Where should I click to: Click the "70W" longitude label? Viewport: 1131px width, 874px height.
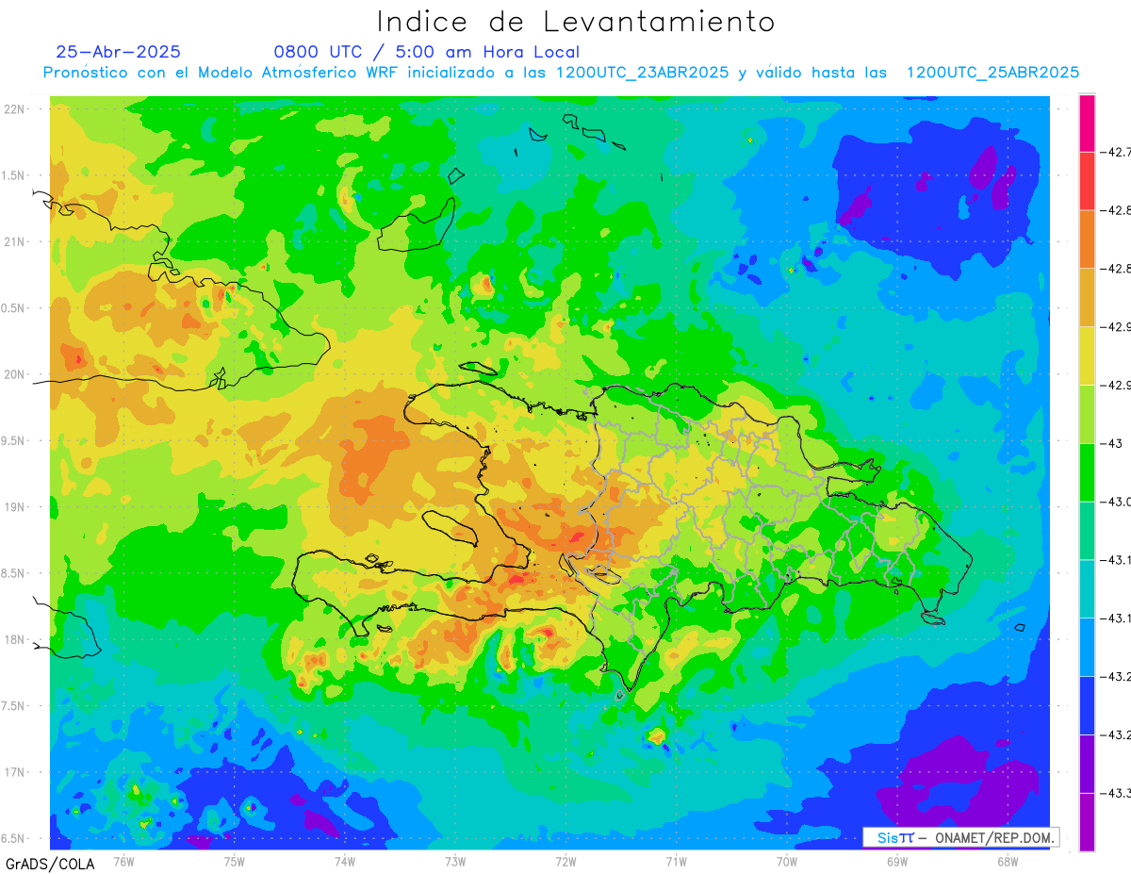point(787,861)
